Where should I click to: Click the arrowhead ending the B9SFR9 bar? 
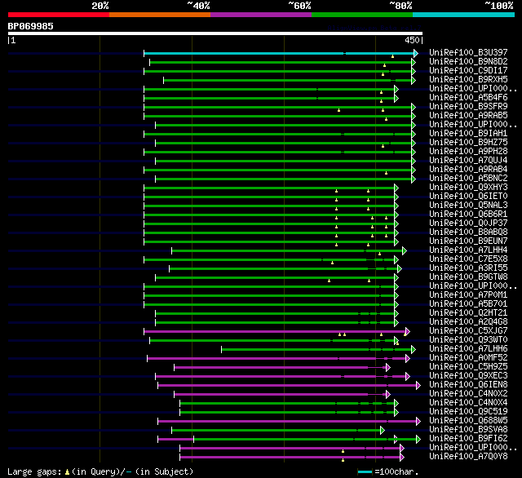point(414,107)
